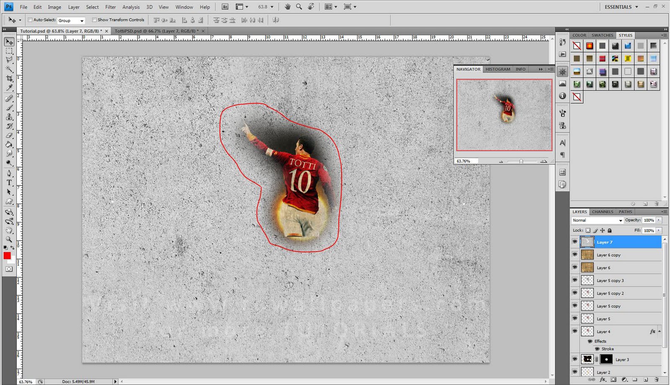Hide Layer 5 copy 3
This screenshot has width=670, height=385.
pyautogui.click(x=575, y=280)
